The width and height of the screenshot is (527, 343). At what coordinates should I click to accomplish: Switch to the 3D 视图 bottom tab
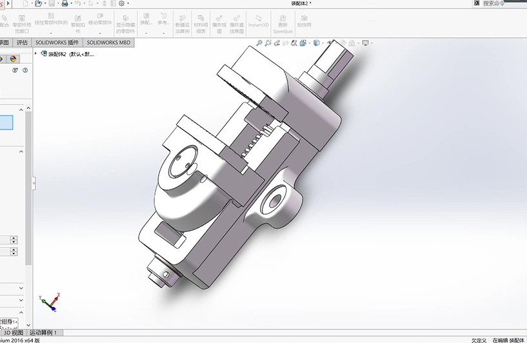point(13,333)
